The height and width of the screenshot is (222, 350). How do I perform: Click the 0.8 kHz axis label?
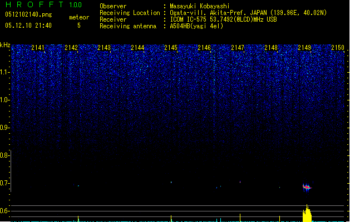pyautogui.click(x=4, y=155)
